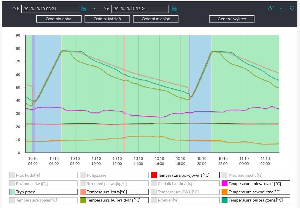Viewport: 300px width, 208px height.
Task: Choose the Ostatni miesiąc range button
Action: (156, 19)
